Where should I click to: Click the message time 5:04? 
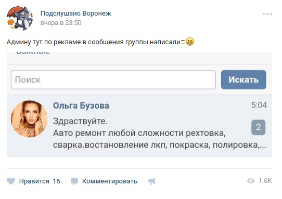[x=259, y=105]
